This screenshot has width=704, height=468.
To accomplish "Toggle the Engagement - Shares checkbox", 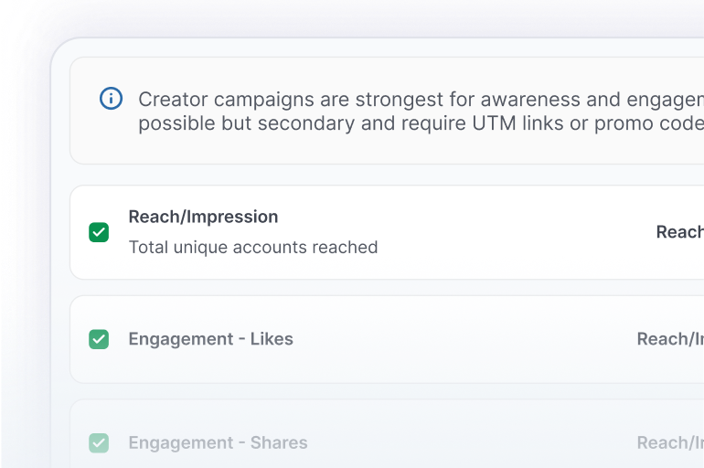I will click(99, 443).
